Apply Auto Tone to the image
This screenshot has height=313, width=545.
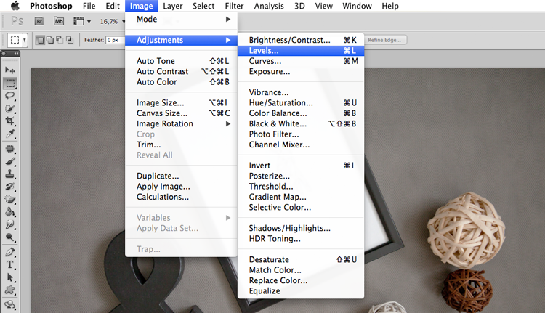[x=181, y=61]
